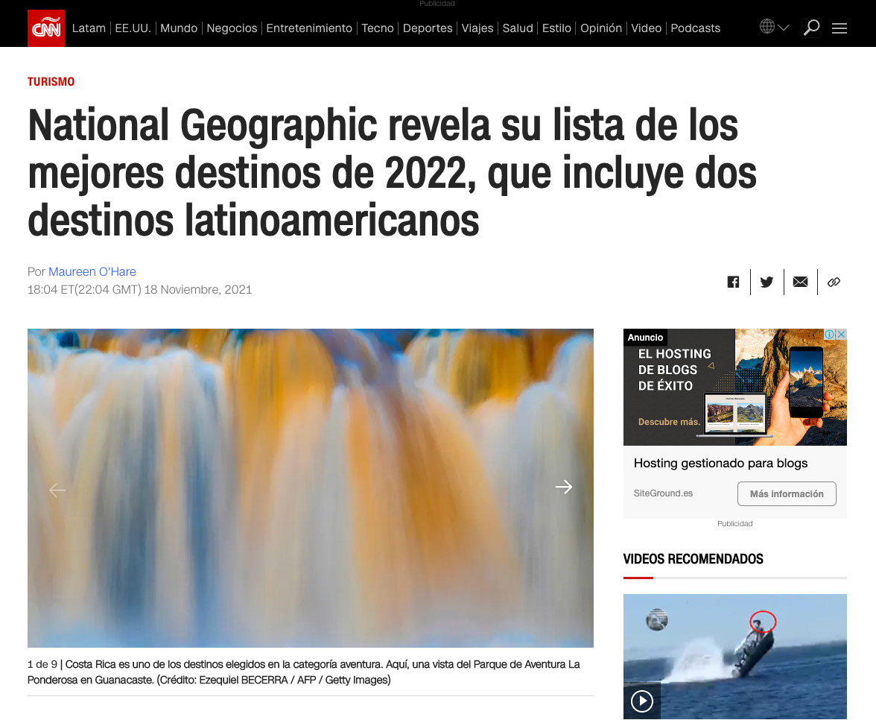Open the EE.UU. section
The height and width of the screenshot is (720, 876).
click(133, 28)
